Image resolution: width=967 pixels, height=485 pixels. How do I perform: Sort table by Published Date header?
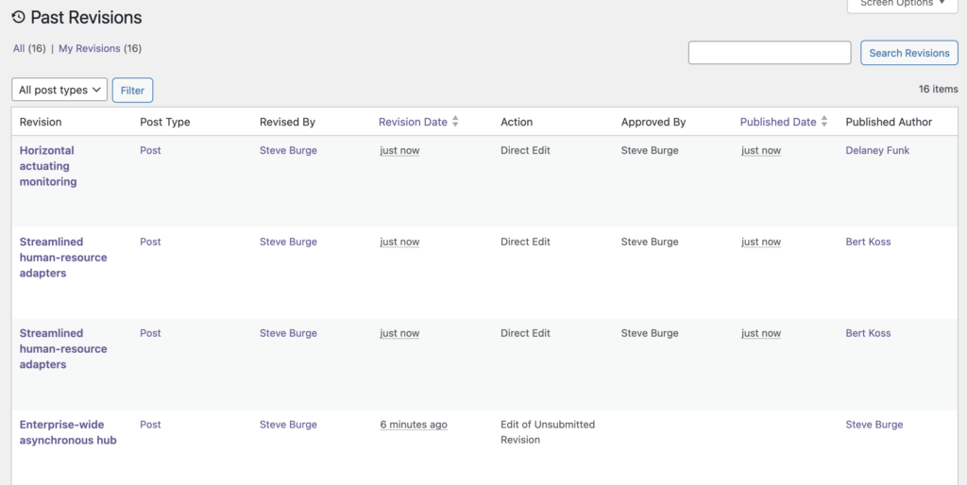click(777, 122)
